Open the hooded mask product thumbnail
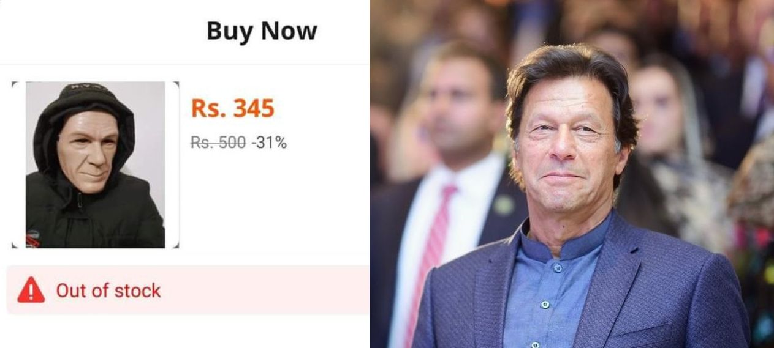This screenshot has height=348, width=774. [x=95, y=165]
